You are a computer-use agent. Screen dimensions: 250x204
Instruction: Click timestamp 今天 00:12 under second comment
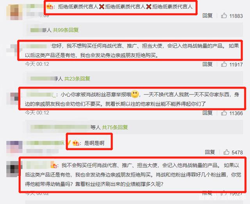tap(37, 64)
